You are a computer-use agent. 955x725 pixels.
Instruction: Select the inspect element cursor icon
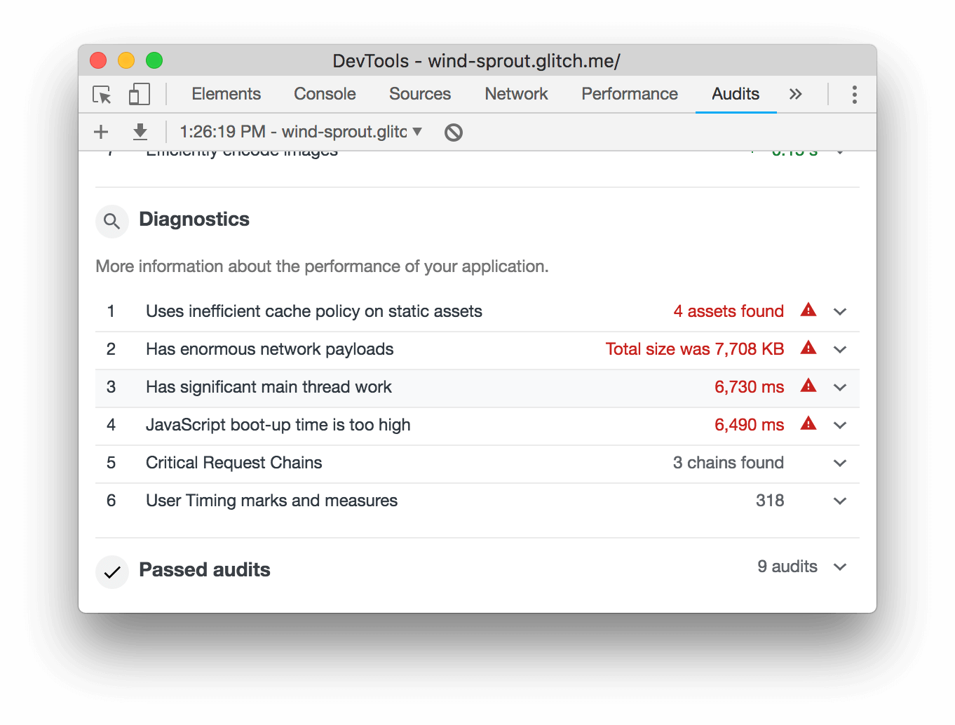[101, 94]
